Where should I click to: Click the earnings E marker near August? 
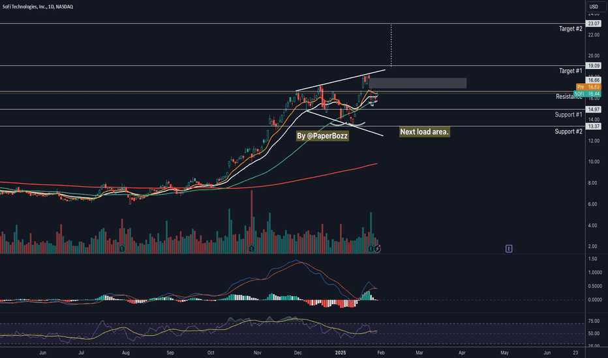(x=122, y=249)
